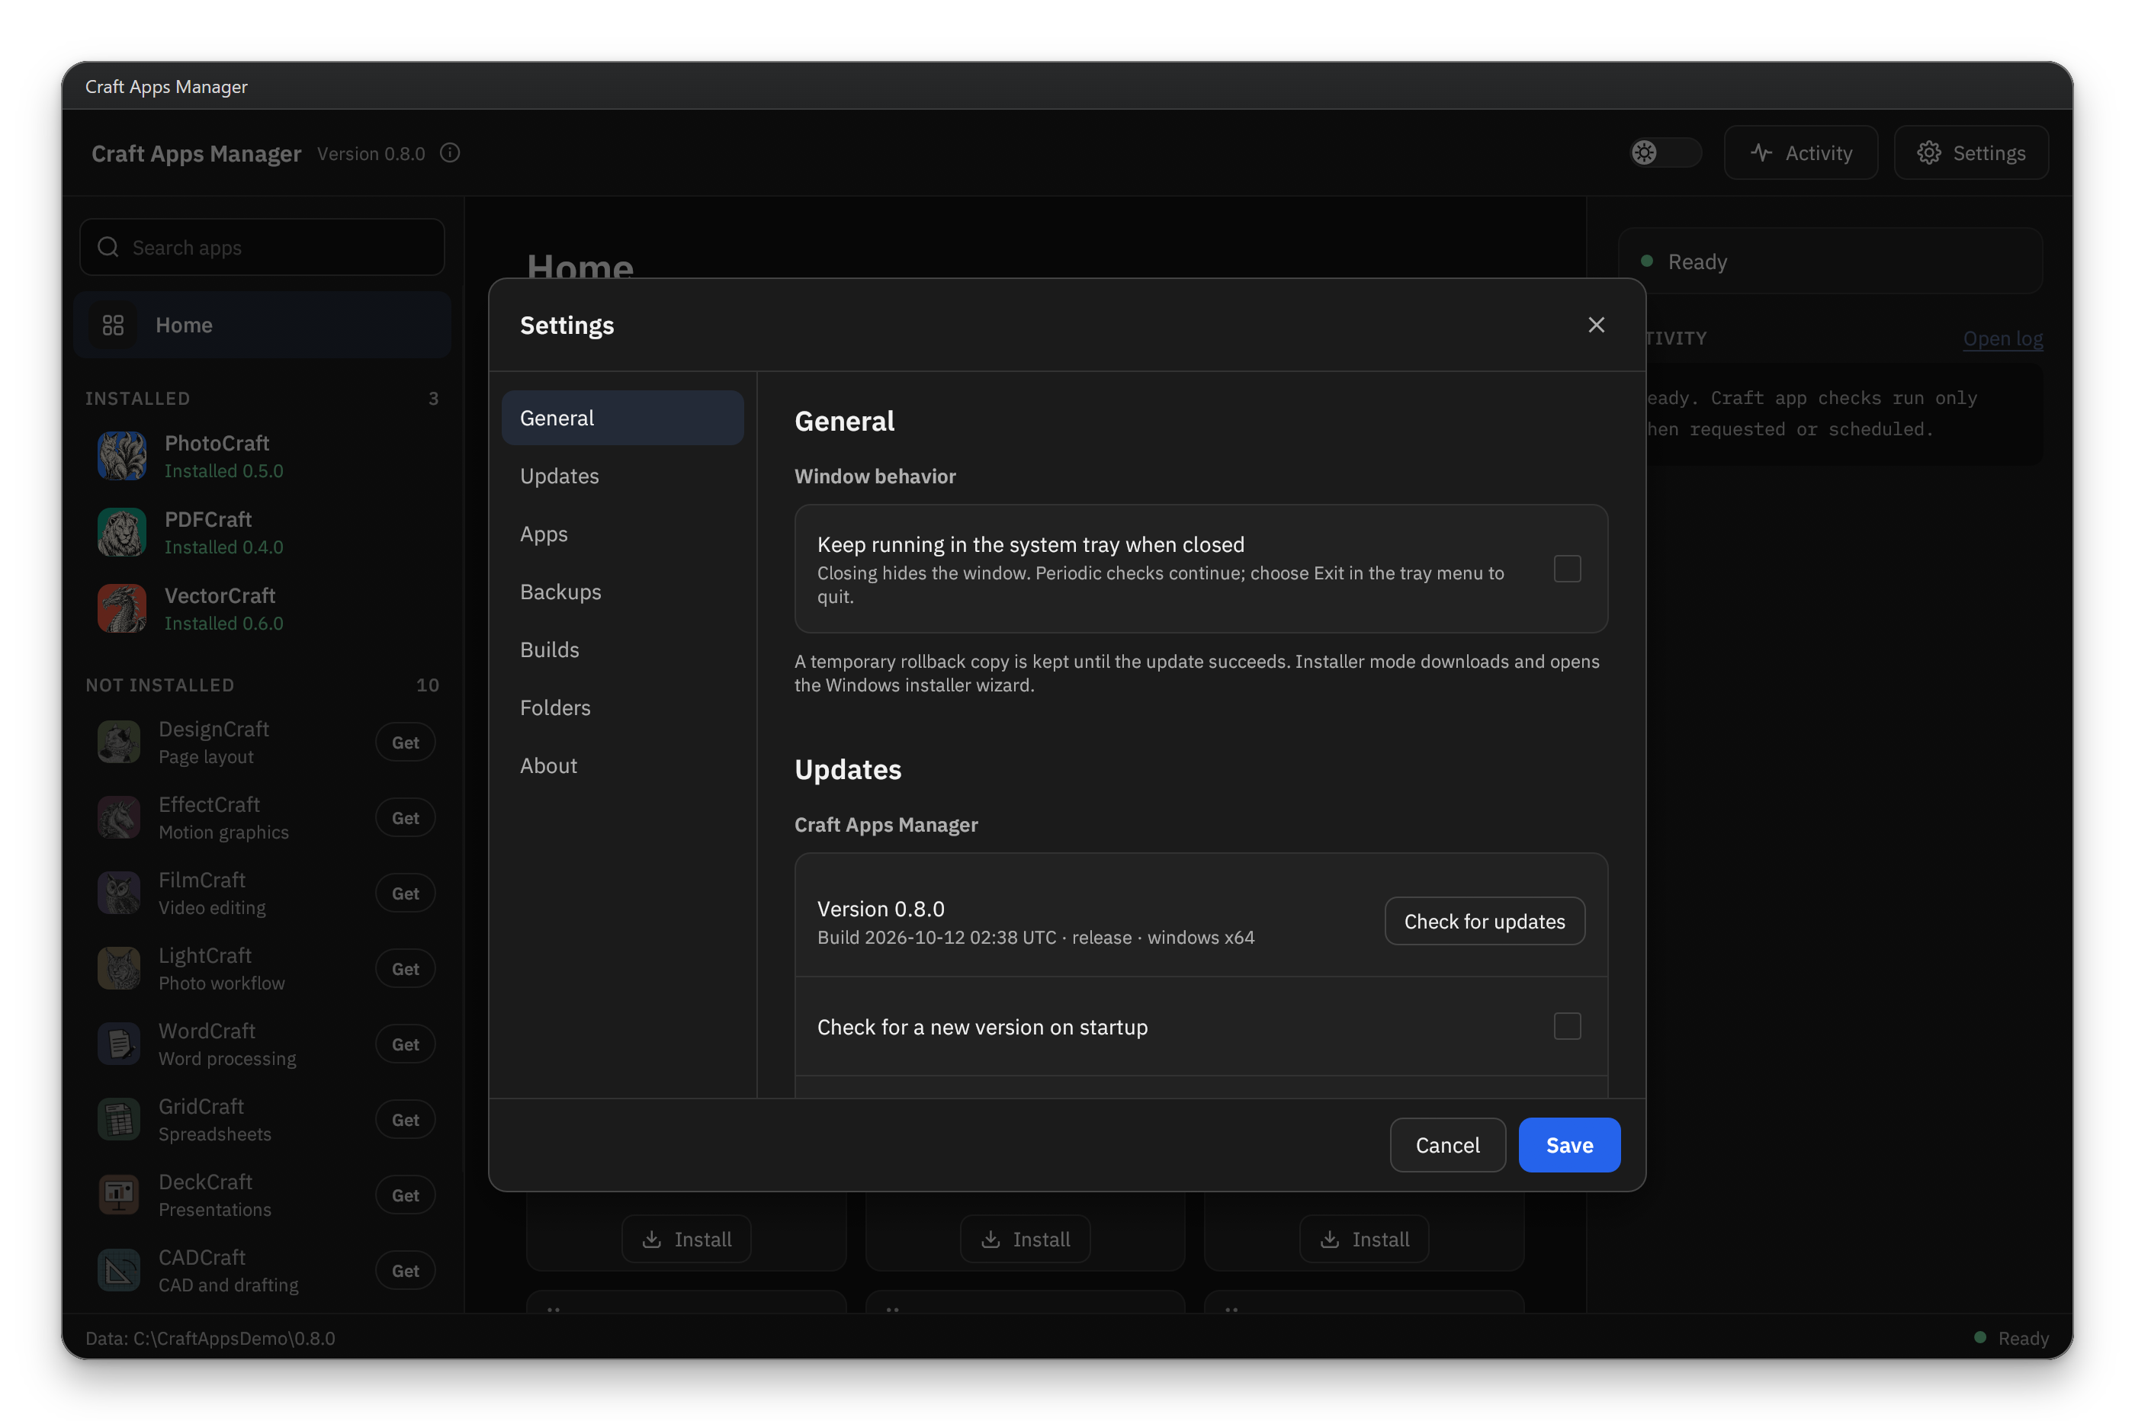Cancel the Settings dialog
The width and height of the screenshot is (2135, 1421).
point(1448,1146)
